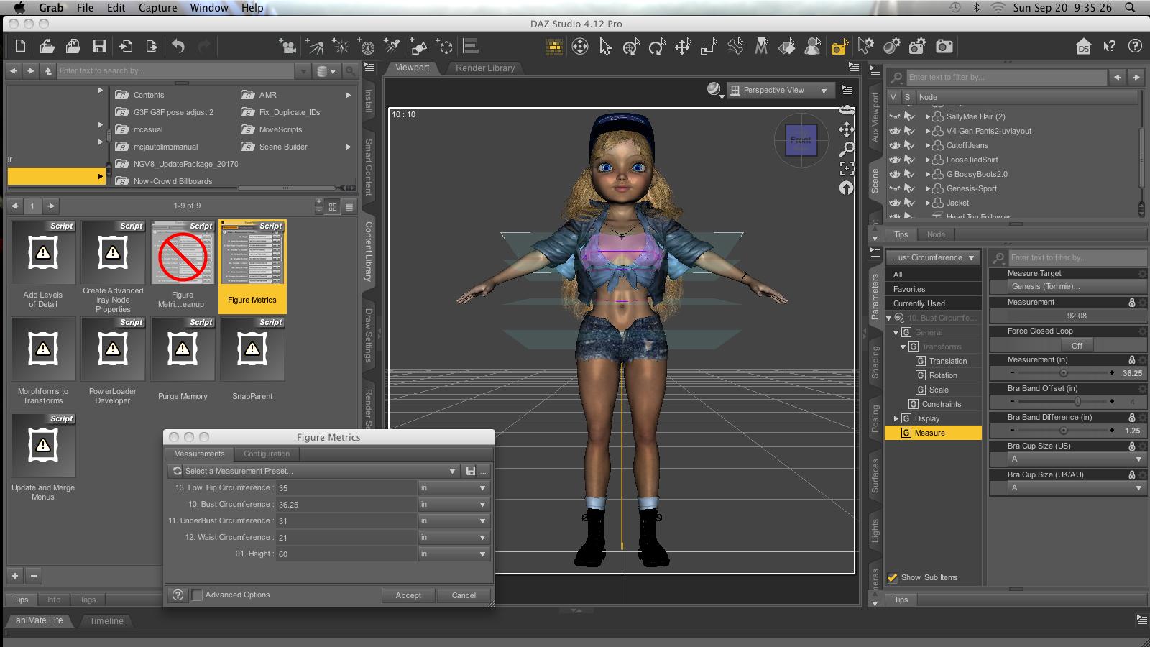Uncheck Show Sub Items checkbox
The width and height of the screenshot is (1150, 647).
click(893, 577)
